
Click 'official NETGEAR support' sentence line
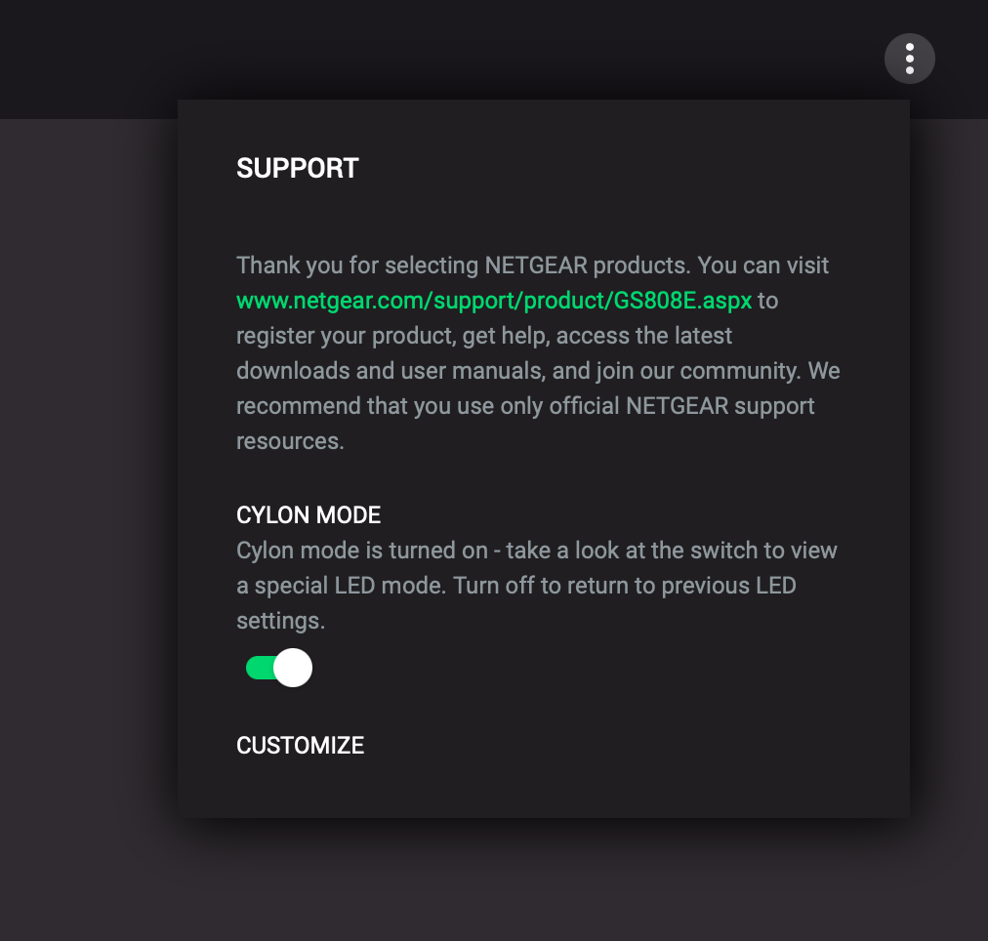(x=525, y=406)
